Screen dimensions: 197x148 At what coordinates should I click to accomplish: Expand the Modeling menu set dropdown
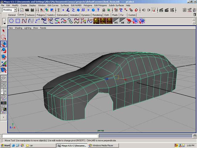15,10
